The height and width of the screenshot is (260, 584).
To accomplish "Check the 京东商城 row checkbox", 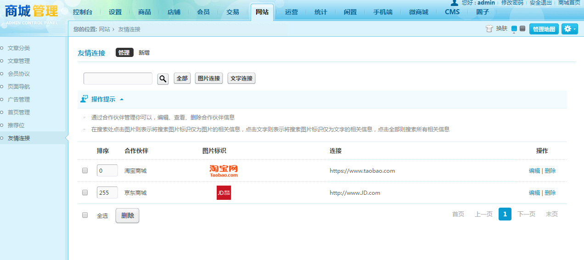I will click(85, 192).
